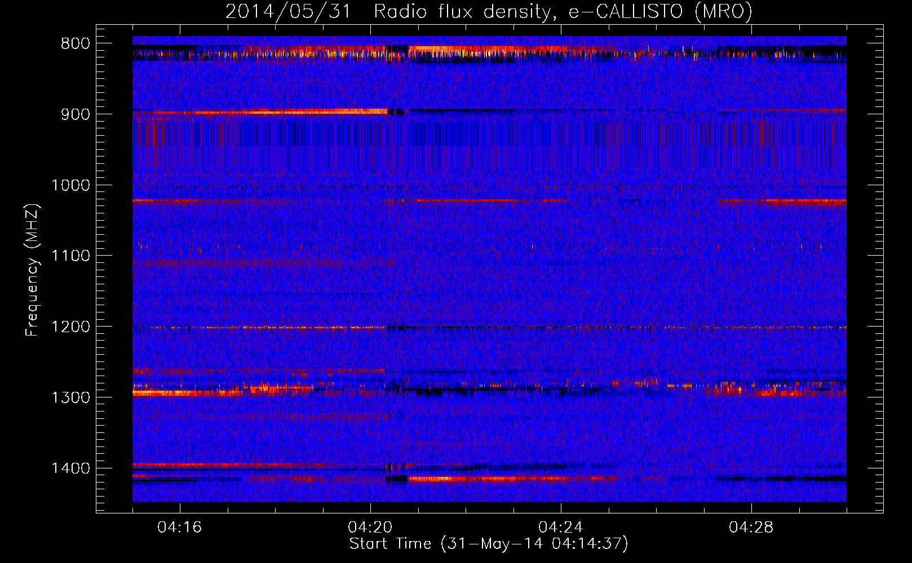The width and height of the screenshot is (912, 563).
Task: Click the 900 frequency tick label
Action: pyautogui.click(x=76, y=114)
